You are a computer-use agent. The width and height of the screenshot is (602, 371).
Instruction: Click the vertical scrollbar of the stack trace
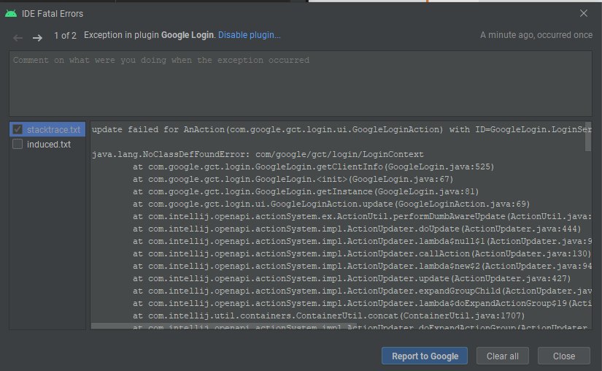588,137
